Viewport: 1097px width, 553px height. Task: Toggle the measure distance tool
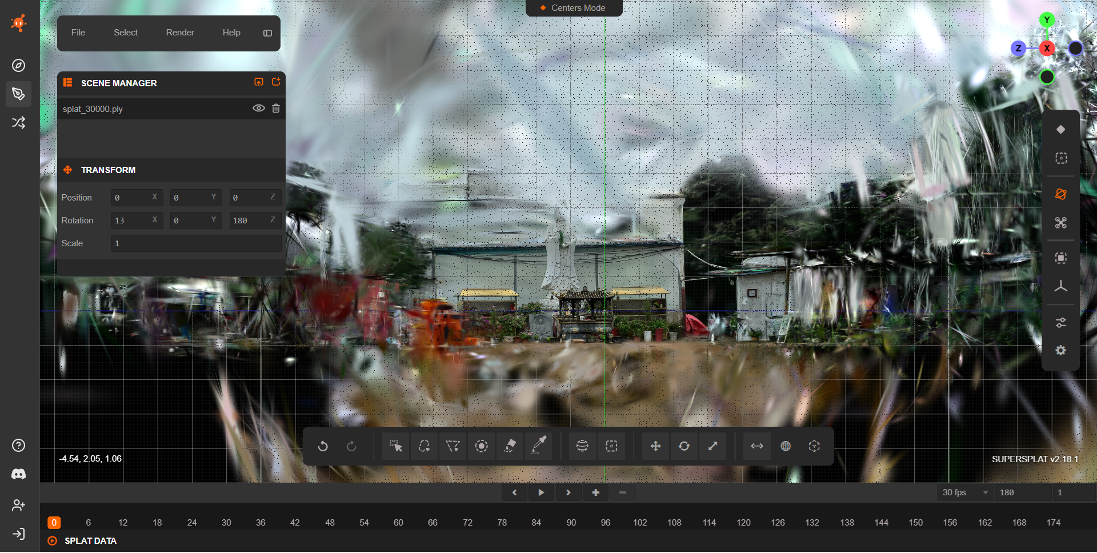[757, 446]
